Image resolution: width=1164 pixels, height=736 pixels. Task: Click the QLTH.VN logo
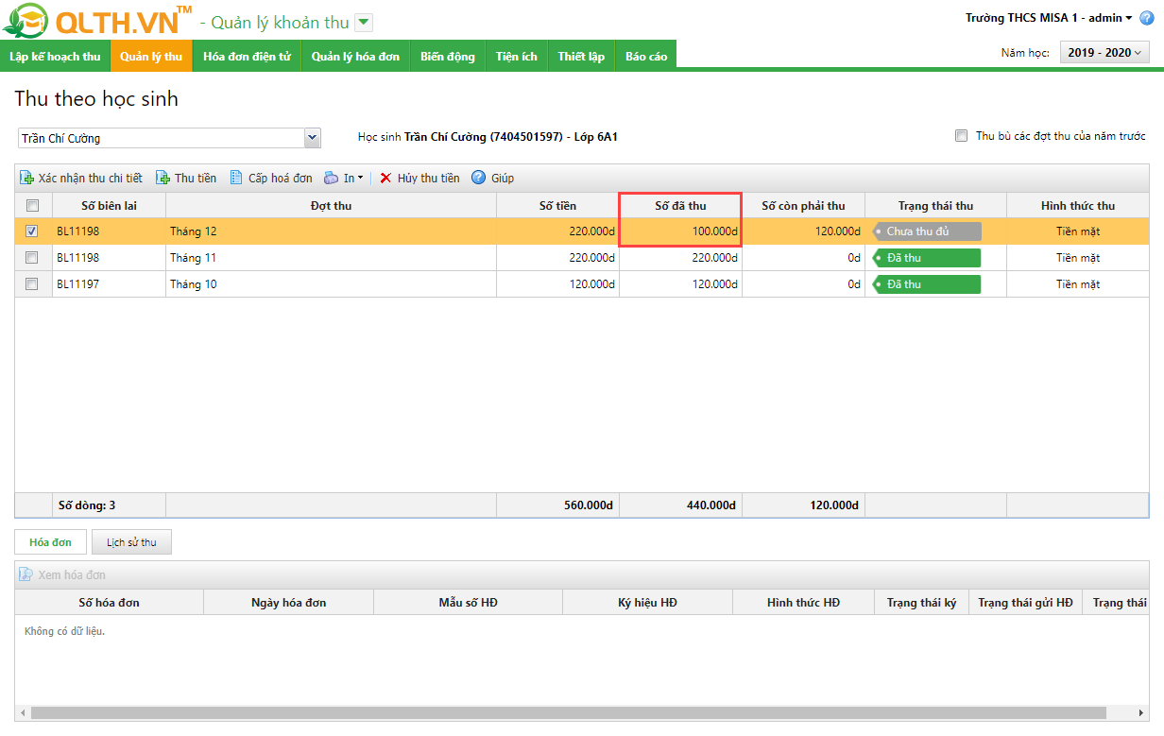[98, 20]
